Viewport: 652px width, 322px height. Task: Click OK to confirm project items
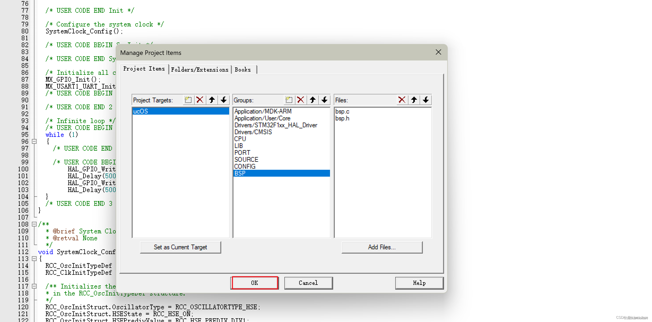(254, 283)
